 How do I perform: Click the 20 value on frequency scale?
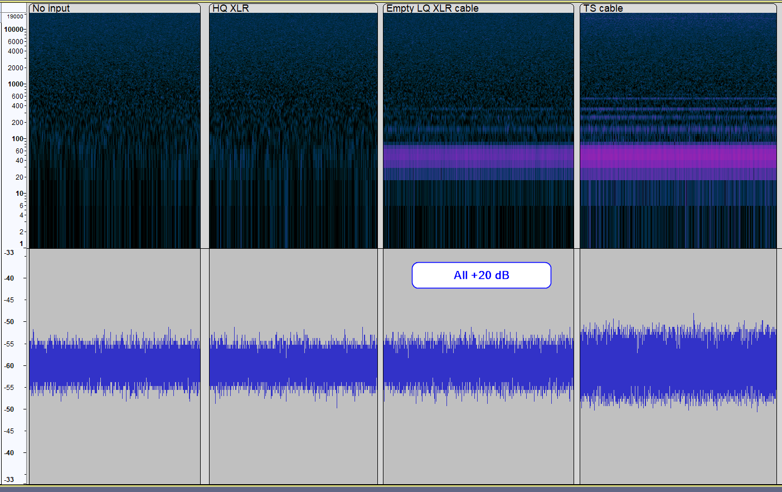pos(20,177)
